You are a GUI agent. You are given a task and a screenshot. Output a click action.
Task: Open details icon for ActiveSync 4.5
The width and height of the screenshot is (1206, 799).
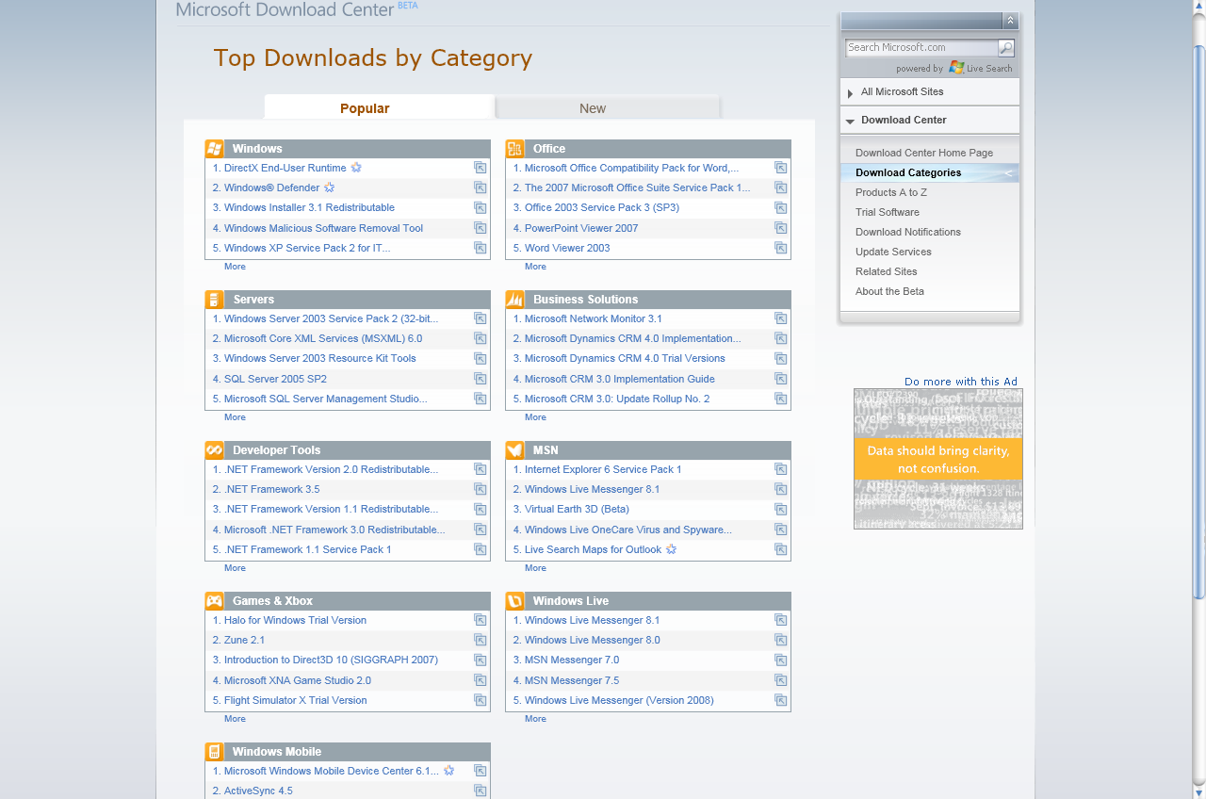click(x=481, y=791)
